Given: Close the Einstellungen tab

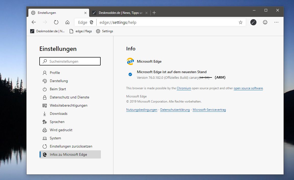Looking at the screenshot, I should coord(85,13).
